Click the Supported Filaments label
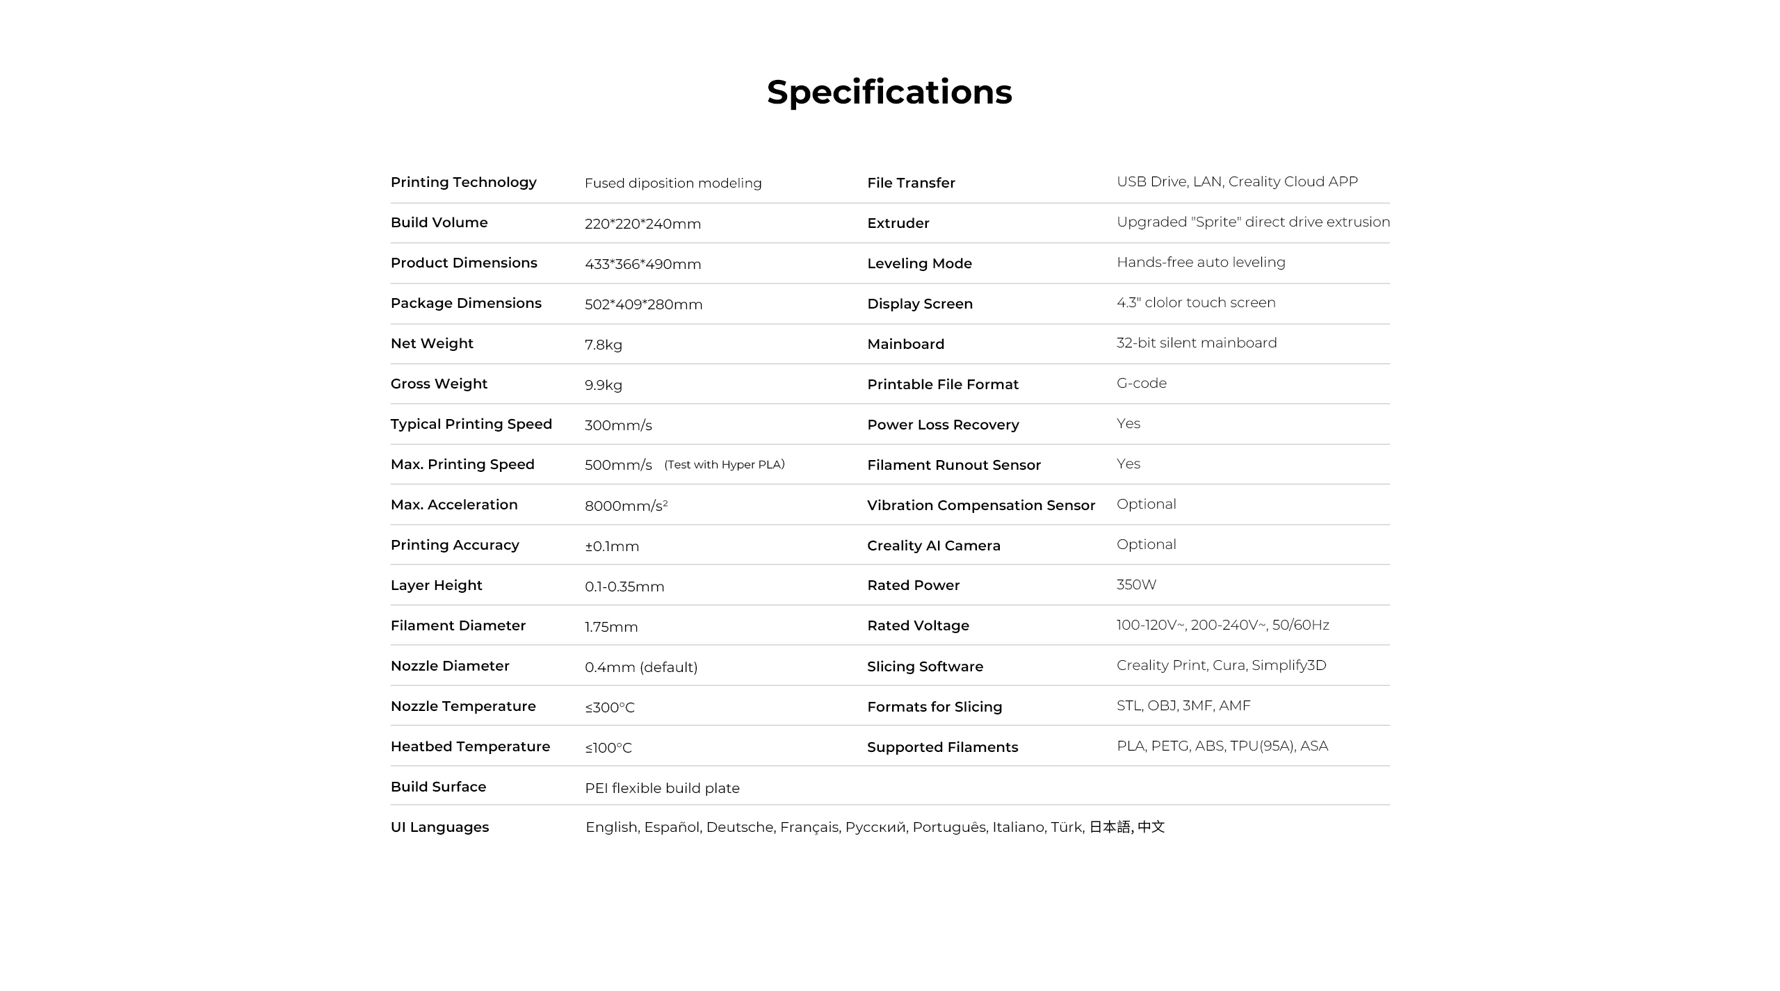 coord(942,747)
